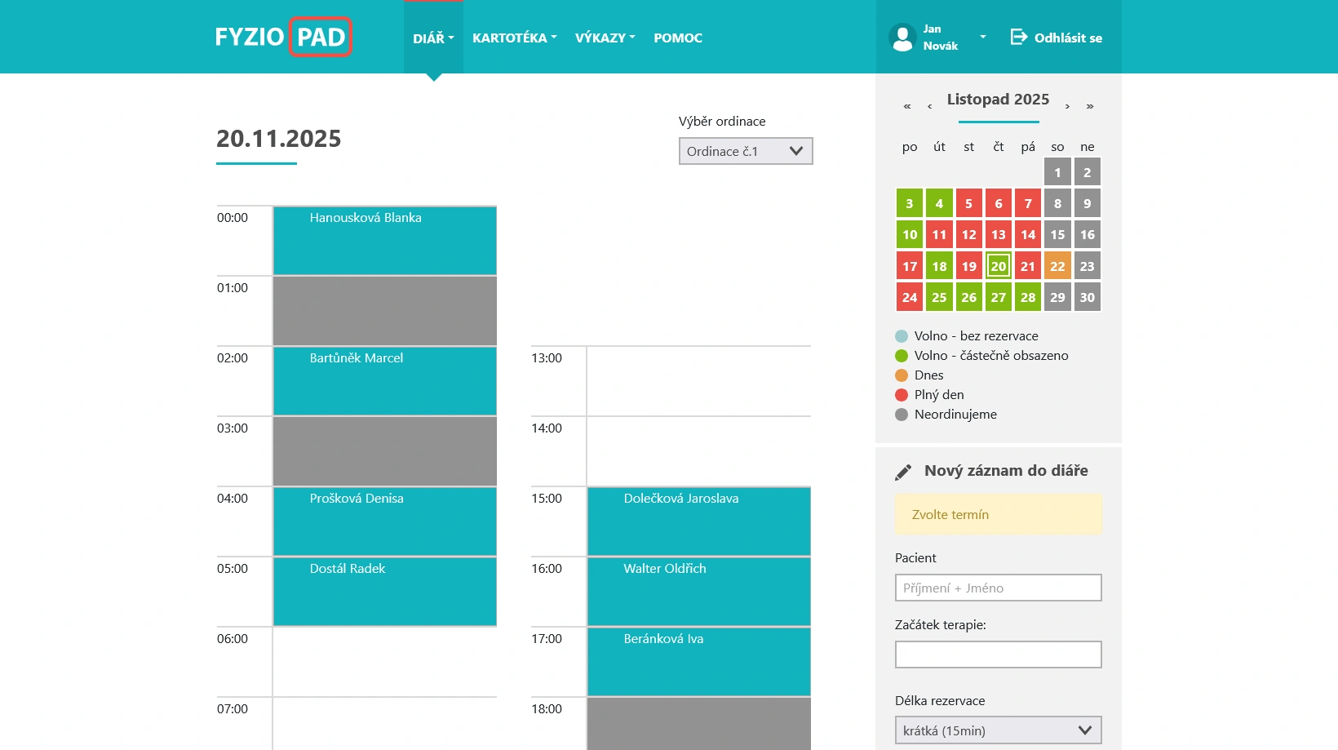Go to next month with the › arrow
This screenshot has height=750, width=1338.
[x=1067, y=105]
